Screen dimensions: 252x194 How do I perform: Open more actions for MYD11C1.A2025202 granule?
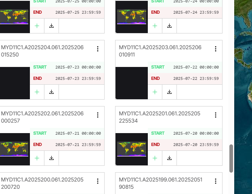tap(98, 115)
